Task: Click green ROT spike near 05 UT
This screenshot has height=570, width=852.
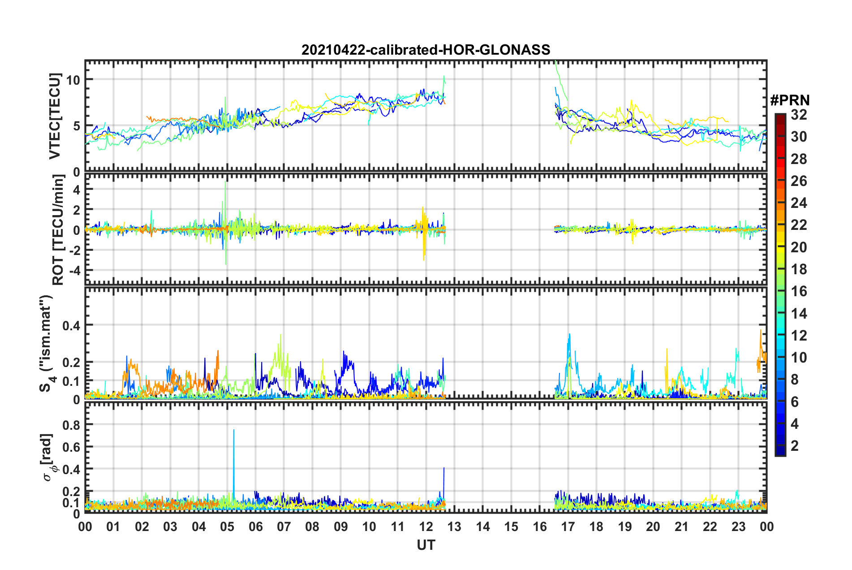Action: tap(226, 223)
